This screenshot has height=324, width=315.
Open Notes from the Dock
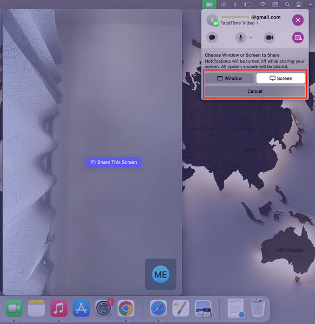tap(36, 308)
